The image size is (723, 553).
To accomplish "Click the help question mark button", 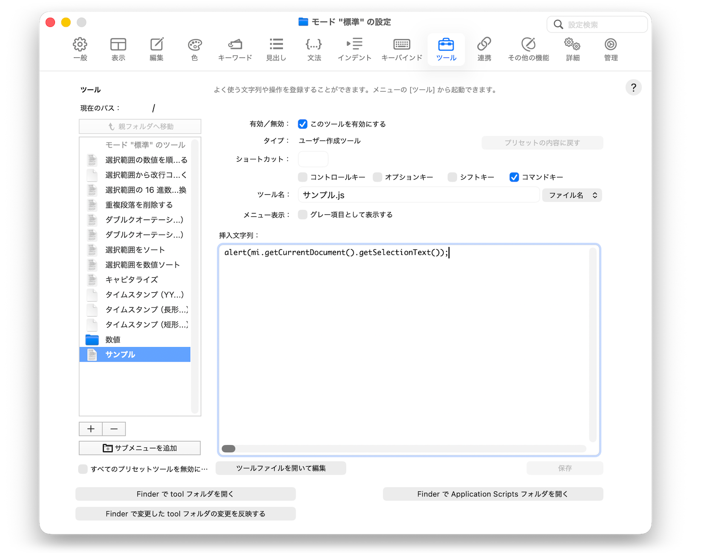I will (633, 88).
